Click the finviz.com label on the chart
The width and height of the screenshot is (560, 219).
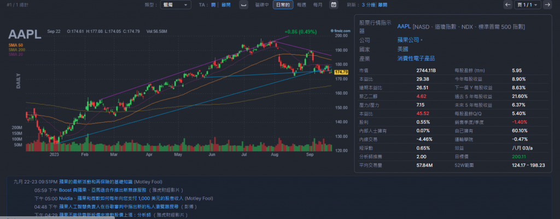[340, 31]
